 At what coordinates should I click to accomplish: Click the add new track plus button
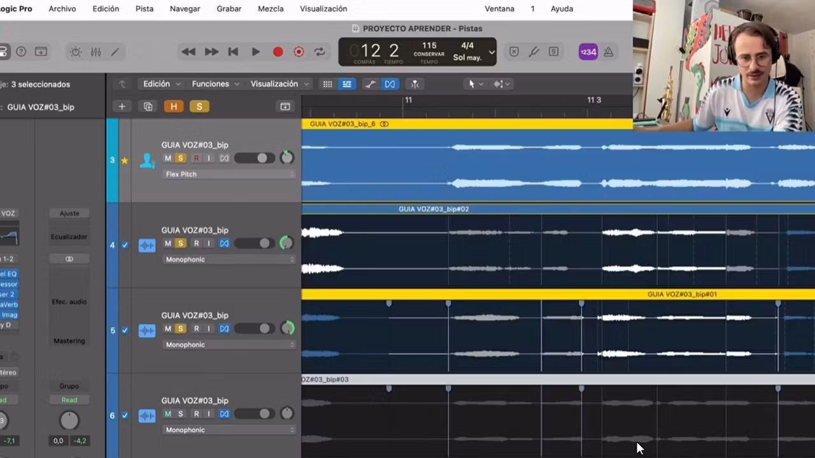122,107
